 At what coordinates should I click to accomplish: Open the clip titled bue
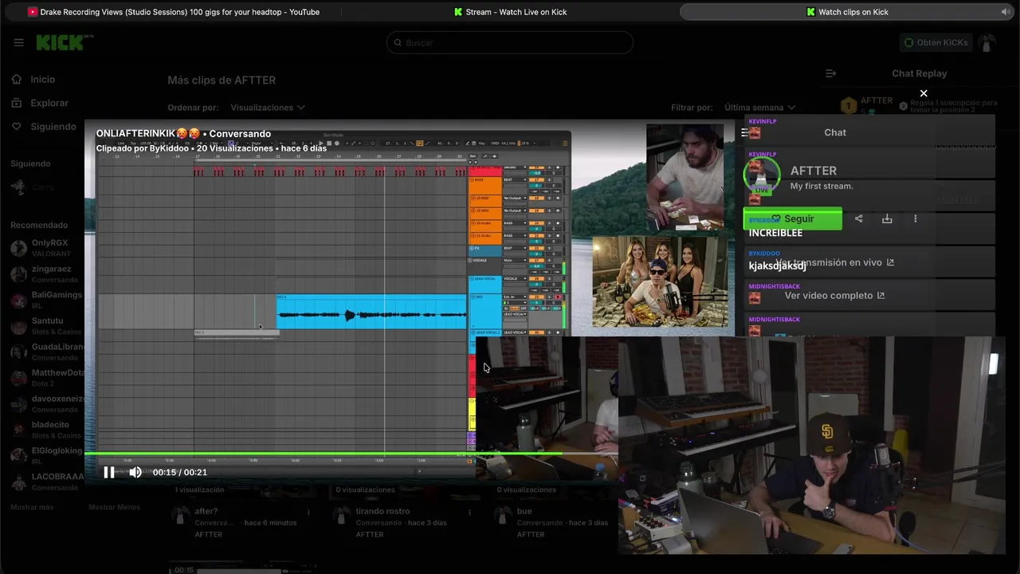click(x=524, y=511)
